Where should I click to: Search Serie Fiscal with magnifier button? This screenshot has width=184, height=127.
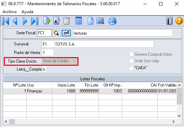(x=57, y=33)
